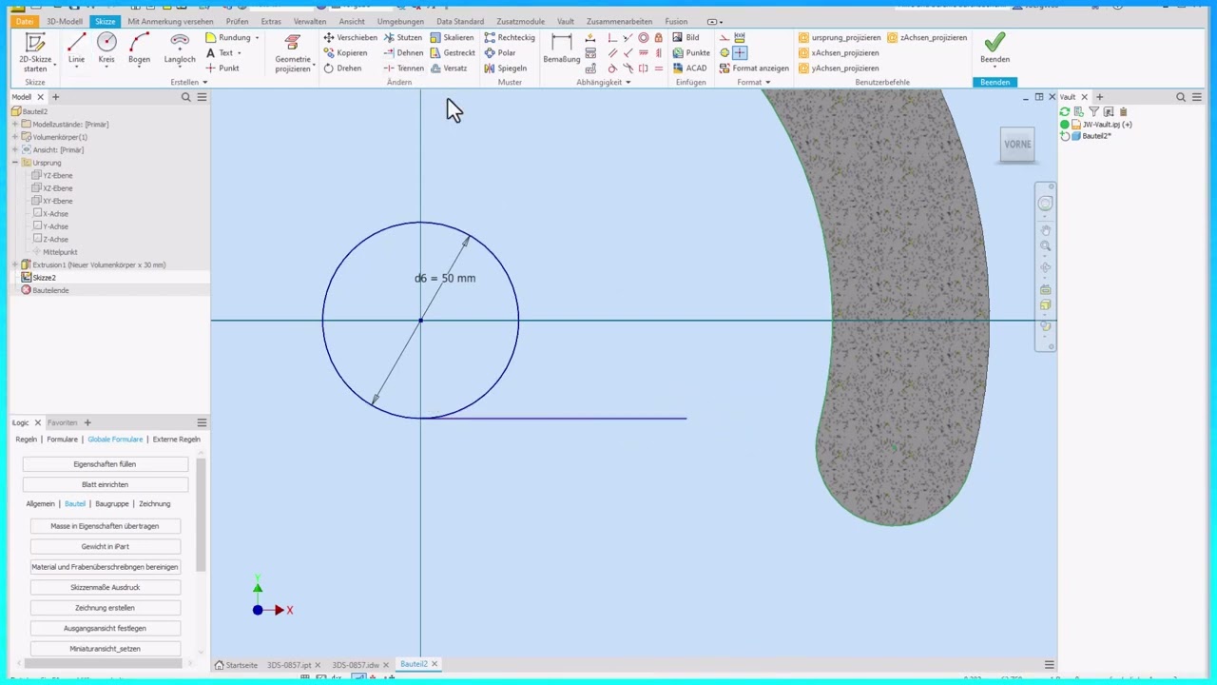Select the Punkt tool

(x=222, y=68)
